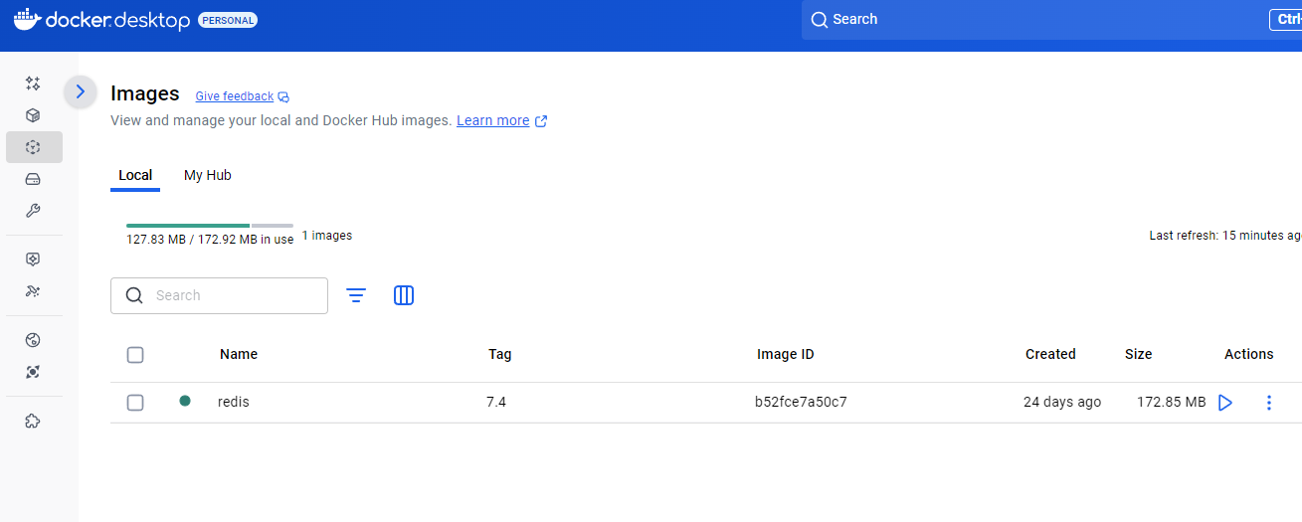
Task: Click the 7.4 tag cell
Action: [496, 402]
